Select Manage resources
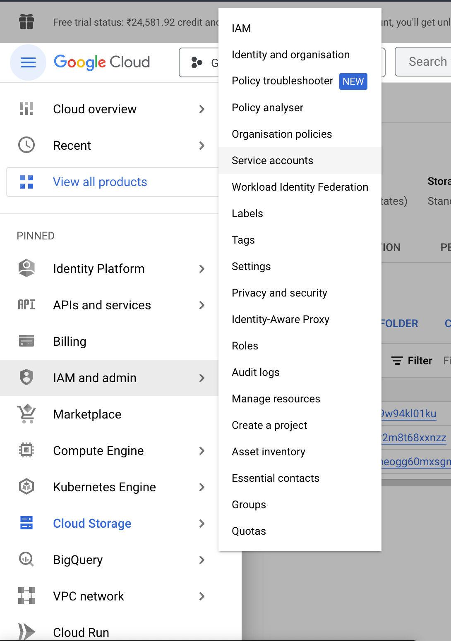The width and height of the screenshot is (451, 641). coord(300,399)
